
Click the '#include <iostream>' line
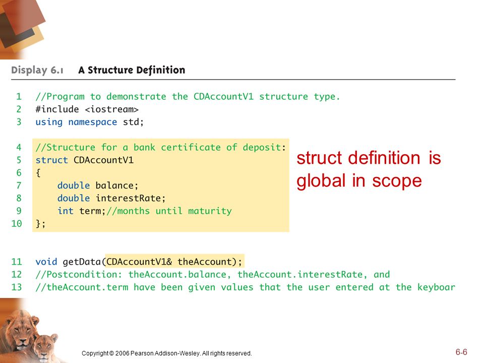87,109
